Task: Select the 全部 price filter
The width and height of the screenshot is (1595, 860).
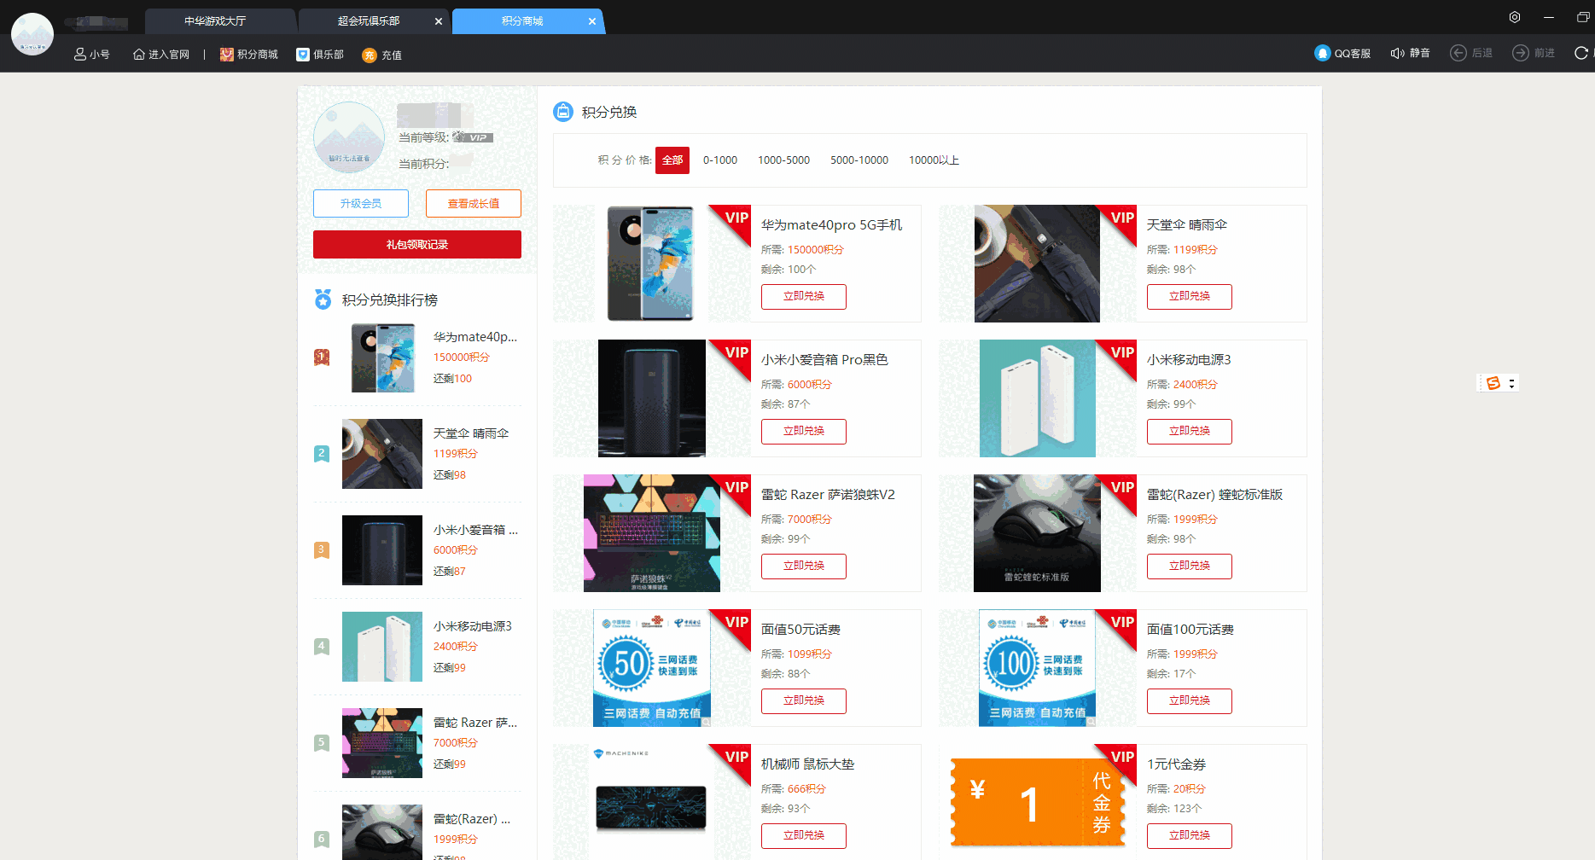Action: [672, 160]
